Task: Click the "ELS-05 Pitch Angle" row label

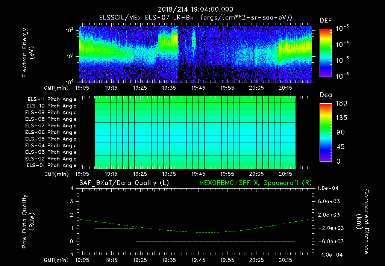Action: 51,139
